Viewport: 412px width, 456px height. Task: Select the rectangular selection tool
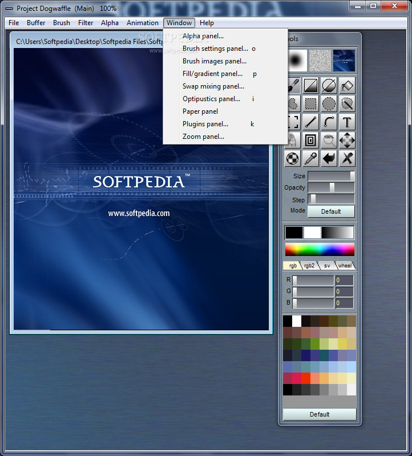pos(310,103)
